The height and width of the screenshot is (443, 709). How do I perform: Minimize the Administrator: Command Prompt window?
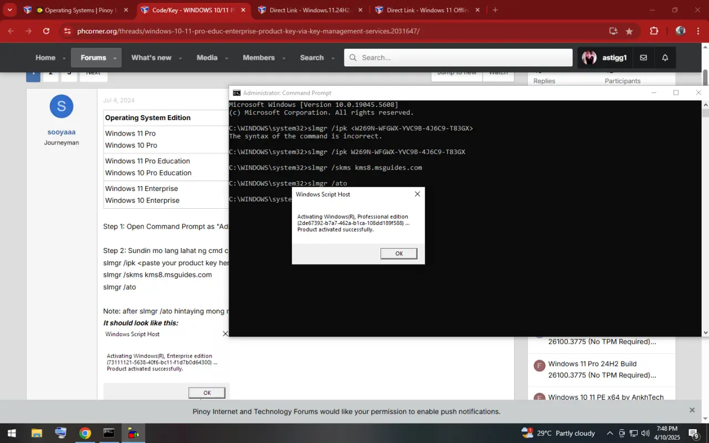tap(654, 92)
